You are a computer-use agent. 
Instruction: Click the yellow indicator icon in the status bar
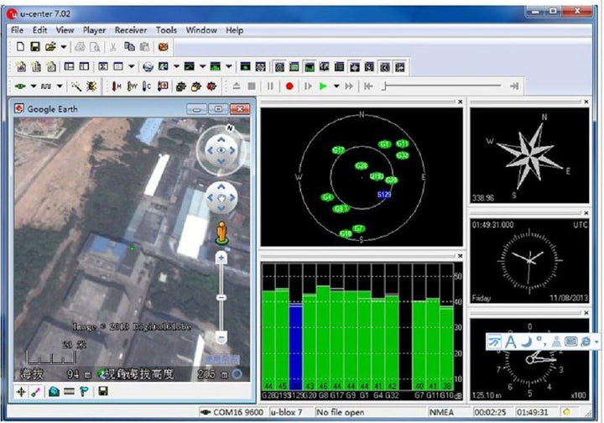coord(566,412)
